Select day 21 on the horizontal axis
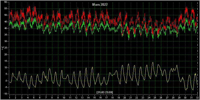 [x=131, y=97]
